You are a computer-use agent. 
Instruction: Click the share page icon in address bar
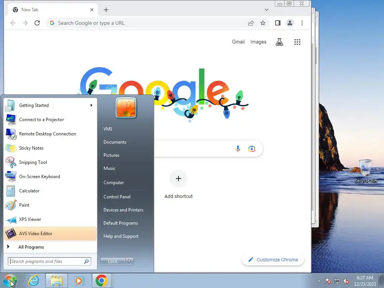click(x=251, y=23)
